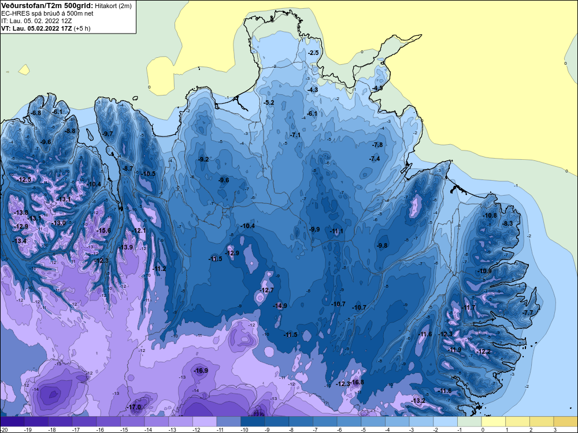Click the lavender legend swatch between -12 and -11

205,421
